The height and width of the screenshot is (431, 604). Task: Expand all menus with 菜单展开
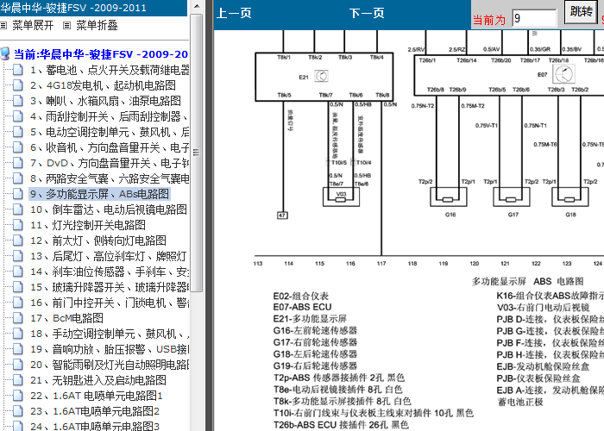pos(33,25)
